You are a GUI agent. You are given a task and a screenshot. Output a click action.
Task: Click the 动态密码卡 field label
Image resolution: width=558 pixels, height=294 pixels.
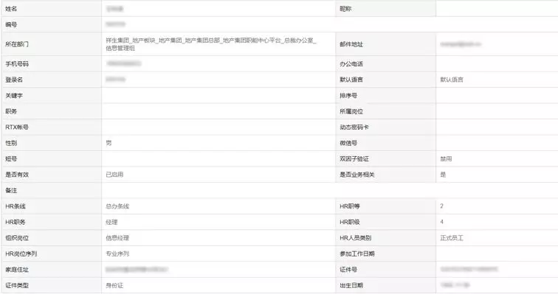tap(354, 127)
